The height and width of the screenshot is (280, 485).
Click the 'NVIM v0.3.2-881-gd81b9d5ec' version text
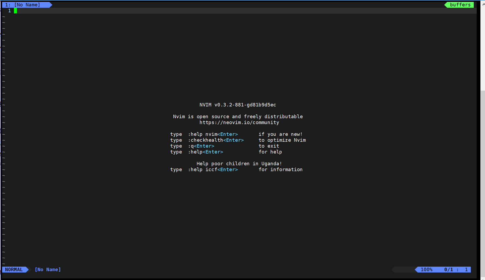(x=238, y=105)
